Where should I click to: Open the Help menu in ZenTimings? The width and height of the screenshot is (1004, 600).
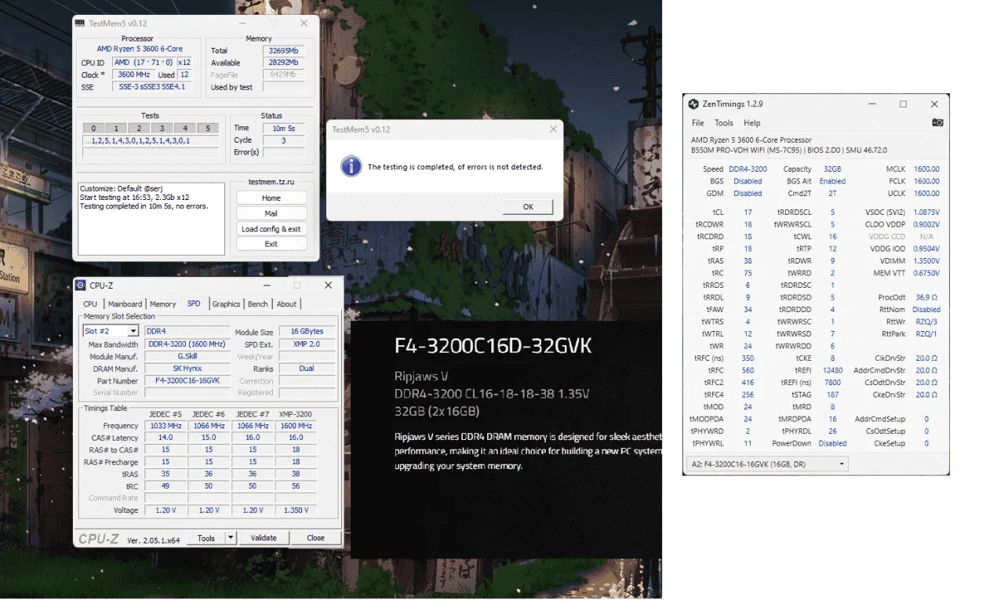pyautogui.click(x=752, y=123)
